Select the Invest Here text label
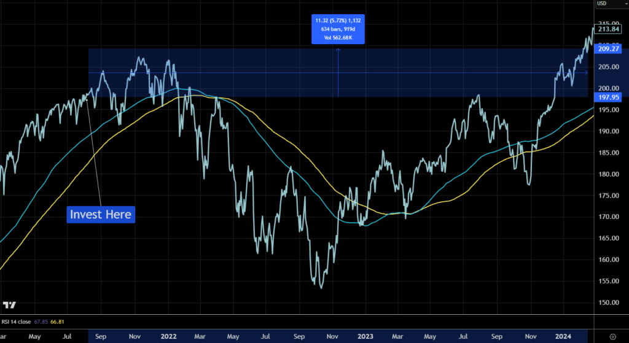629x343 pixels. [101, 214]
